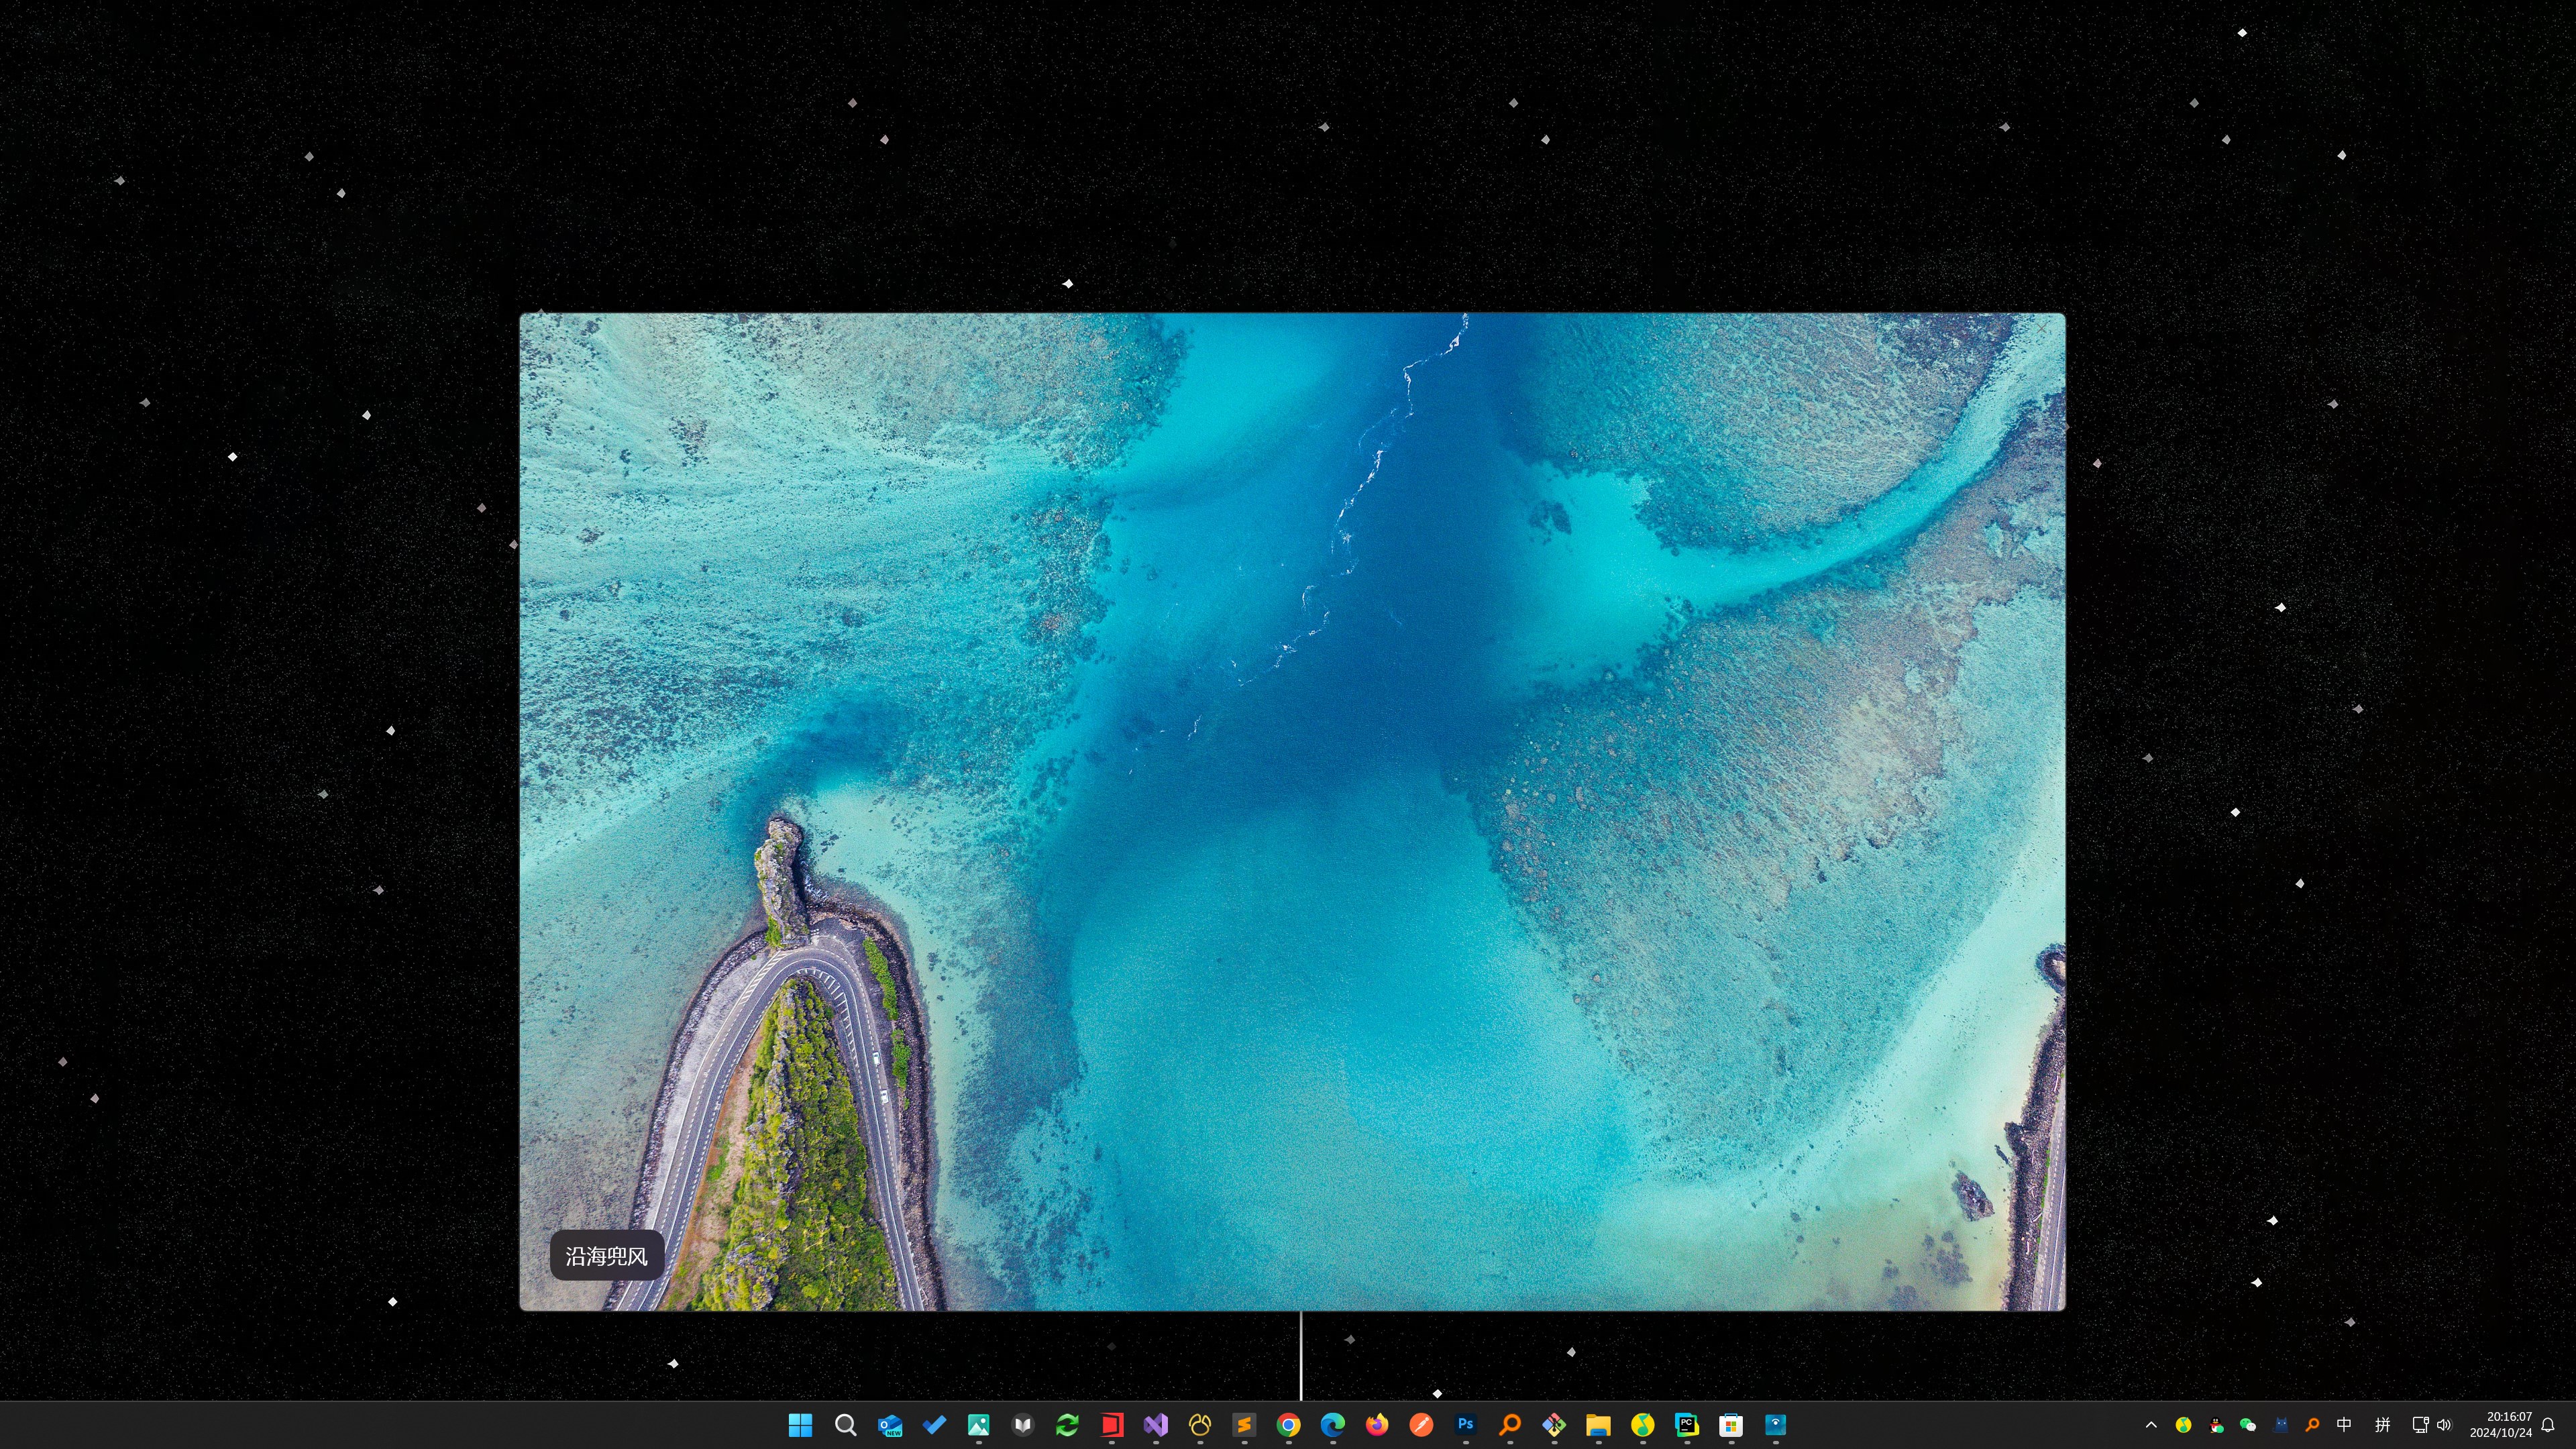Open Sublime Text from the taskbar

pyautogui.click(x=1244, y=1425)
